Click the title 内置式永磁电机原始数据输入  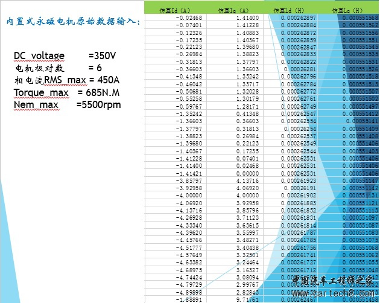point(73,21)
